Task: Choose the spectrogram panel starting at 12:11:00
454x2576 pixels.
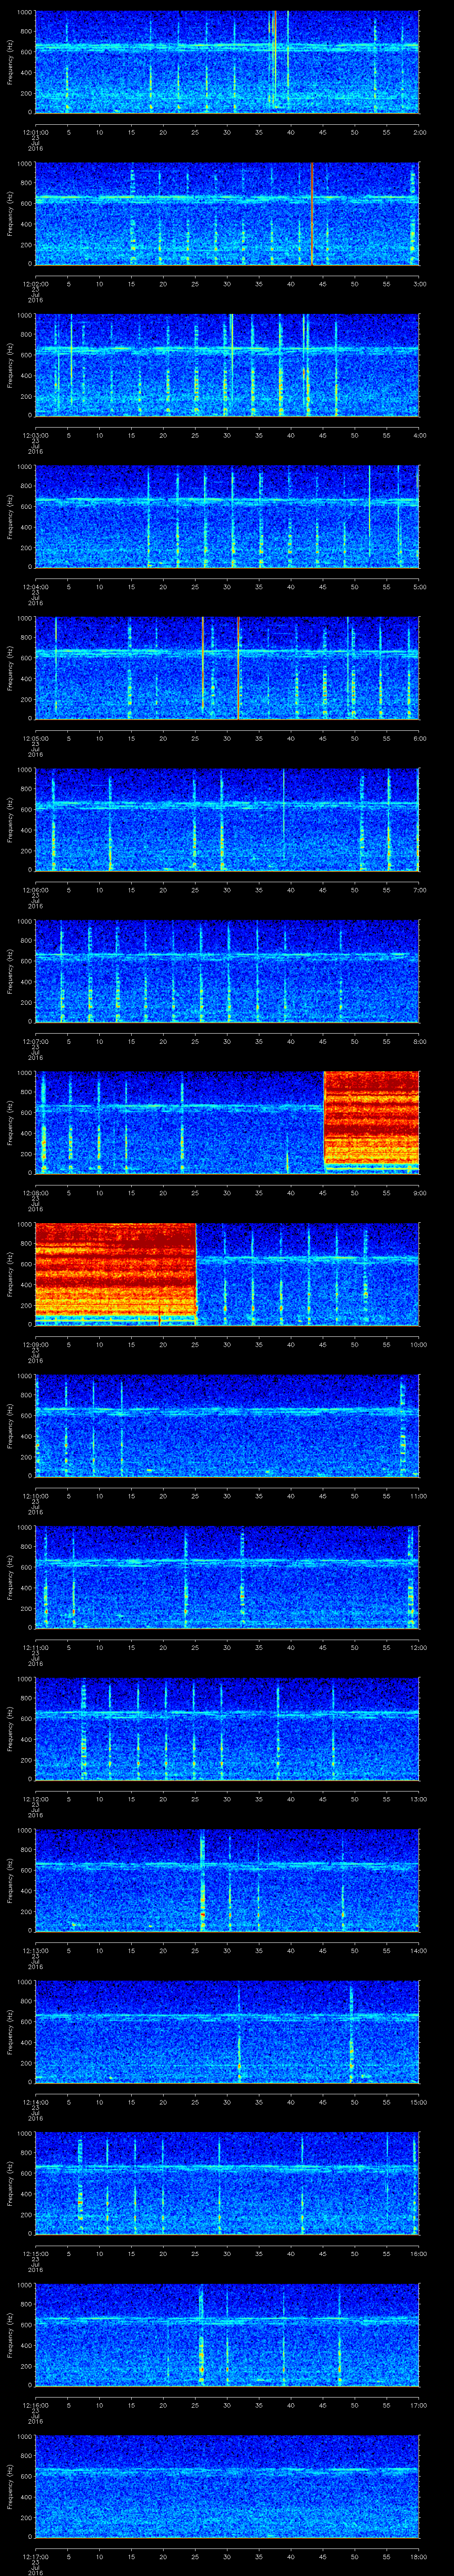Action: pos(227,1578)
